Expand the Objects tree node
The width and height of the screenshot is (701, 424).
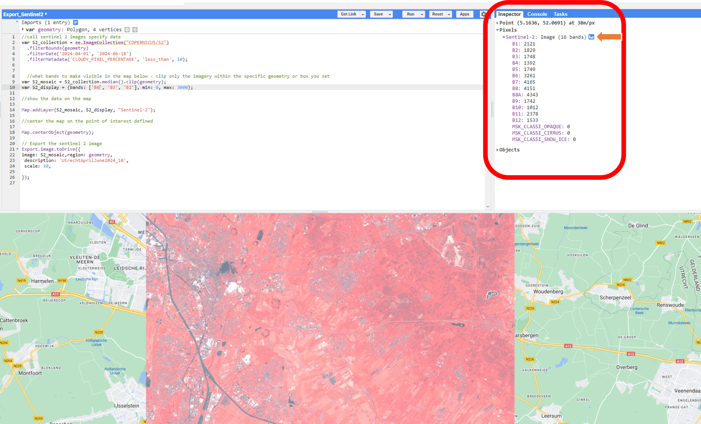[x=498, y=150]
